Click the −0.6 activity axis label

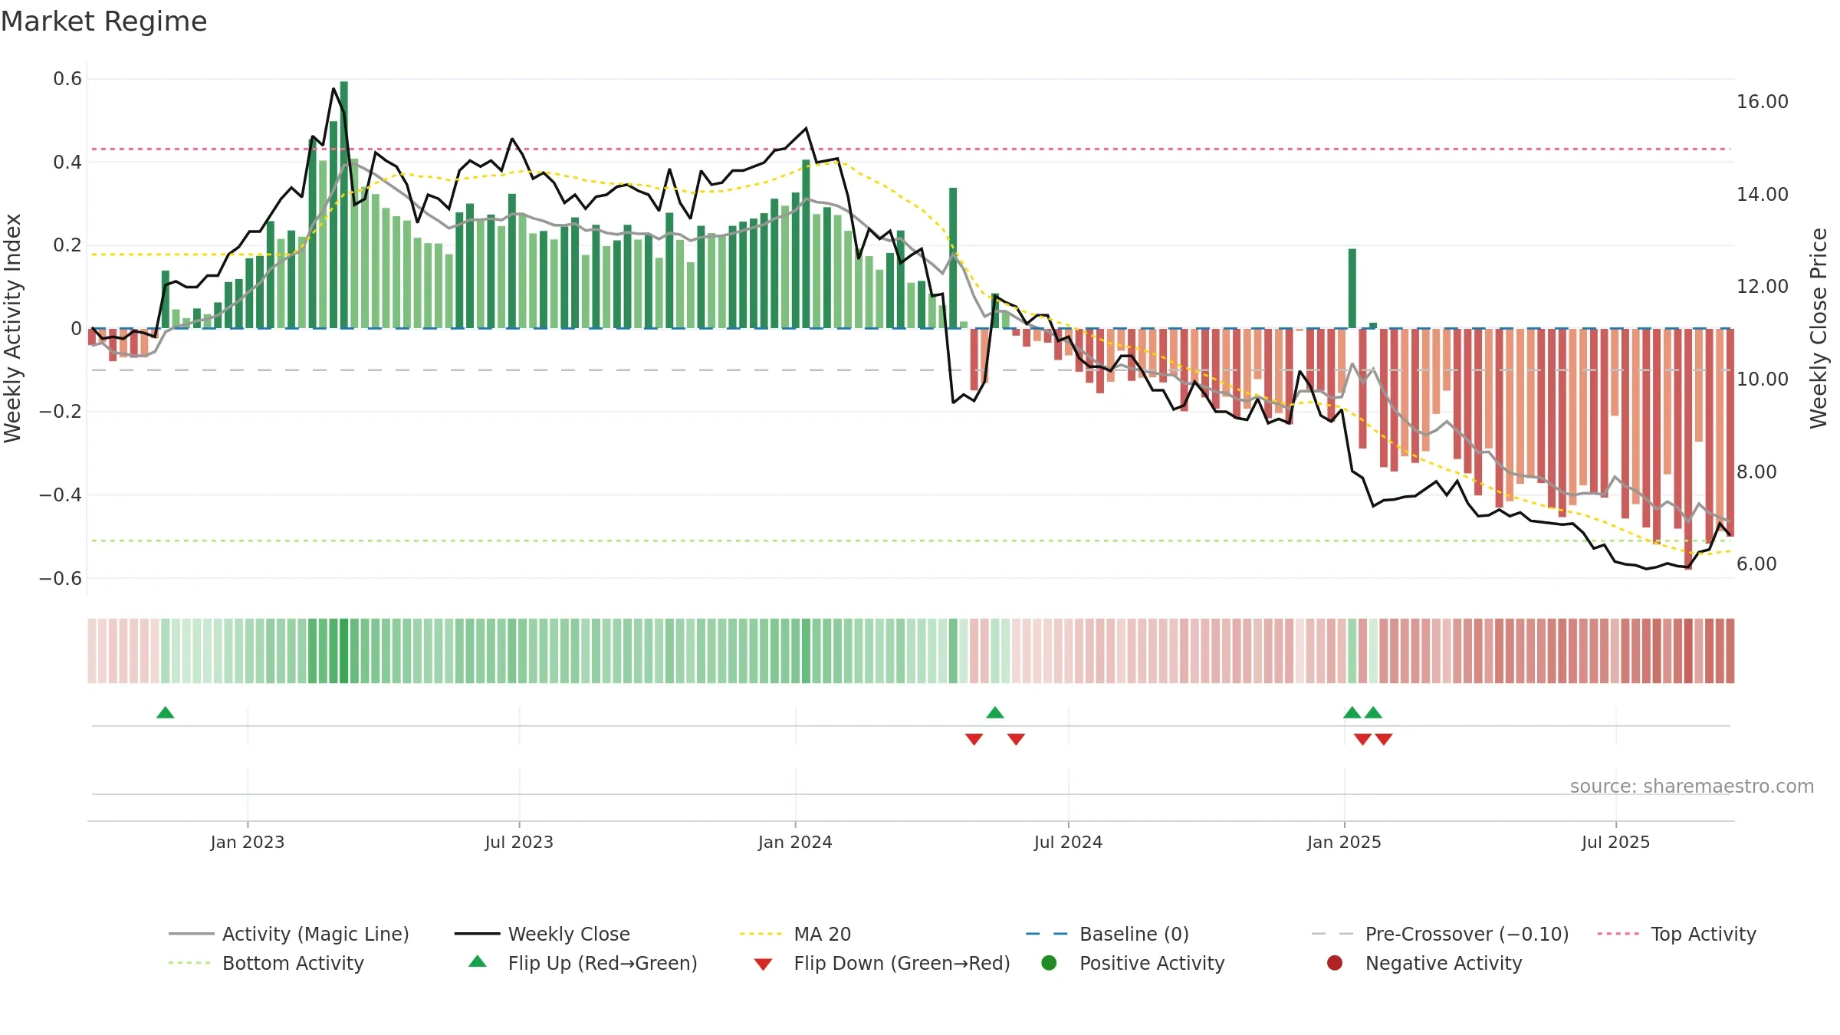61,579
